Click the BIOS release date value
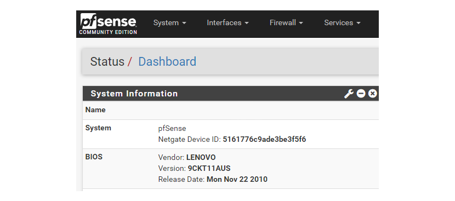 237,179
